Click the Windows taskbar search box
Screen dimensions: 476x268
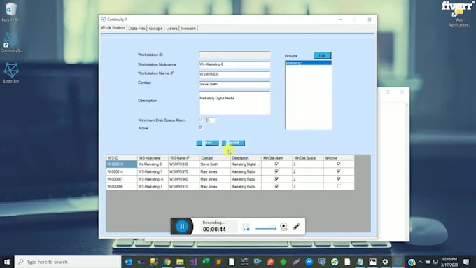click(x=68, y=262)
